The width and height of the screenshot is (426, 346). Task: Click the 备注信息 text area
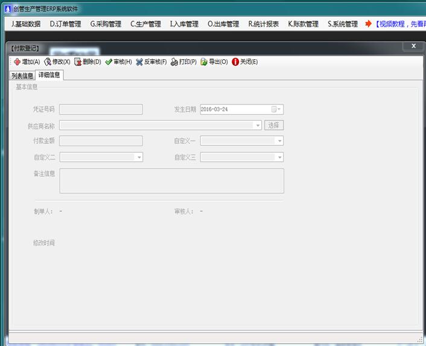coord(171,181)
